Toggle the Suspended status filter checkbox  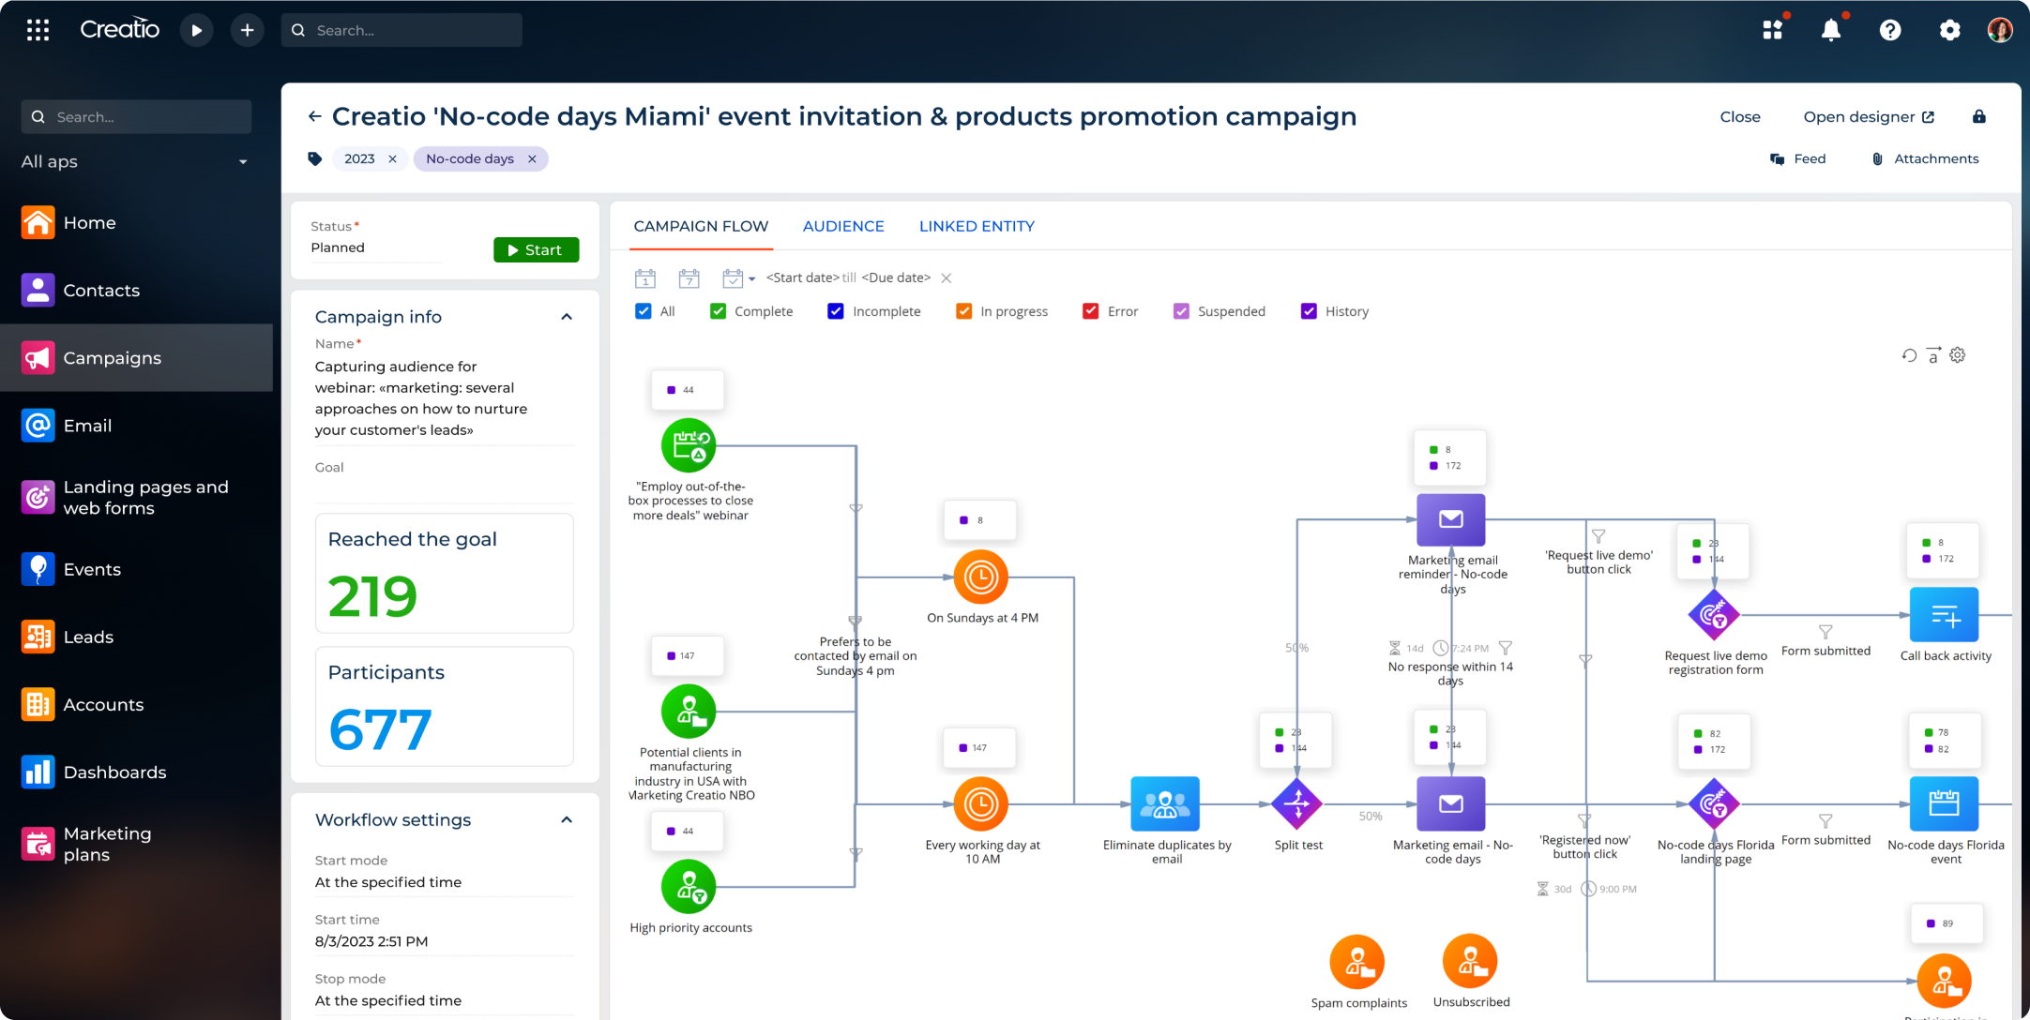pyautogui.click(x=1182, y=311)
